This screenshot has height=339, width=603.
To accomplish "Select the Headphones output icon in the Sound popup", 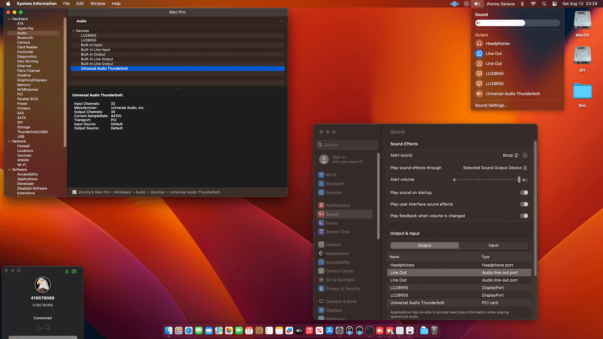I will coord(479,43).
